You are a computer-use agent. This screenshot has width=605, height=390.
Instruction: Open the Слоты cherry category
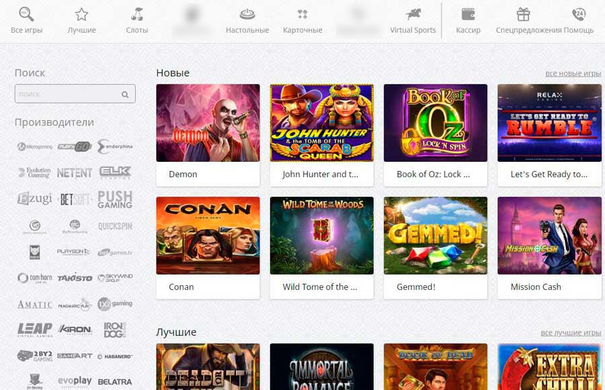[137, 21]
